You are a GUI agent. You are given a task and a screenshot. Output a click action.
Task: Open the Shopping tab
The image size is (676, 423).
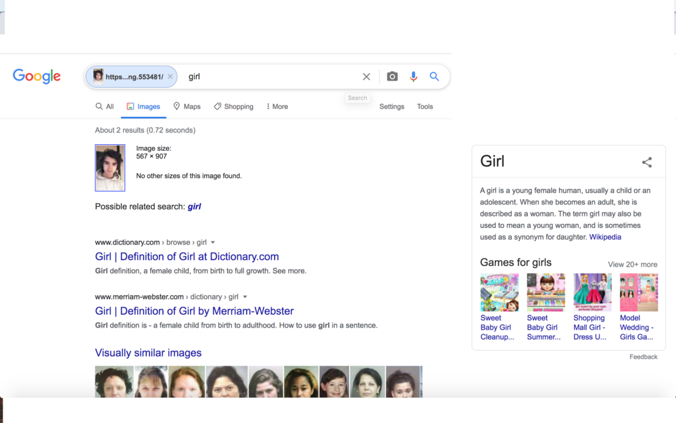coord(234,107)
